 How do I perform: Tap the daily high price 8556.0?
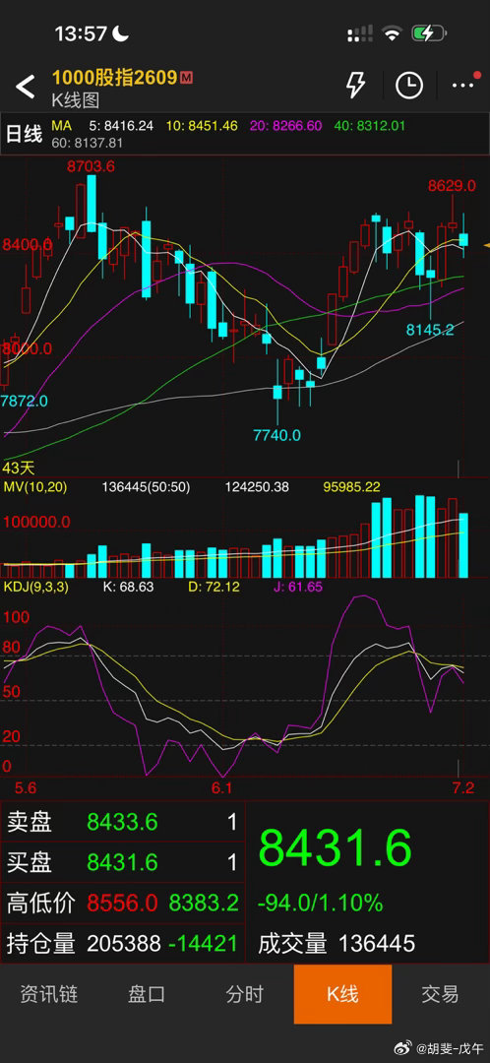click(x=122, y=903)
